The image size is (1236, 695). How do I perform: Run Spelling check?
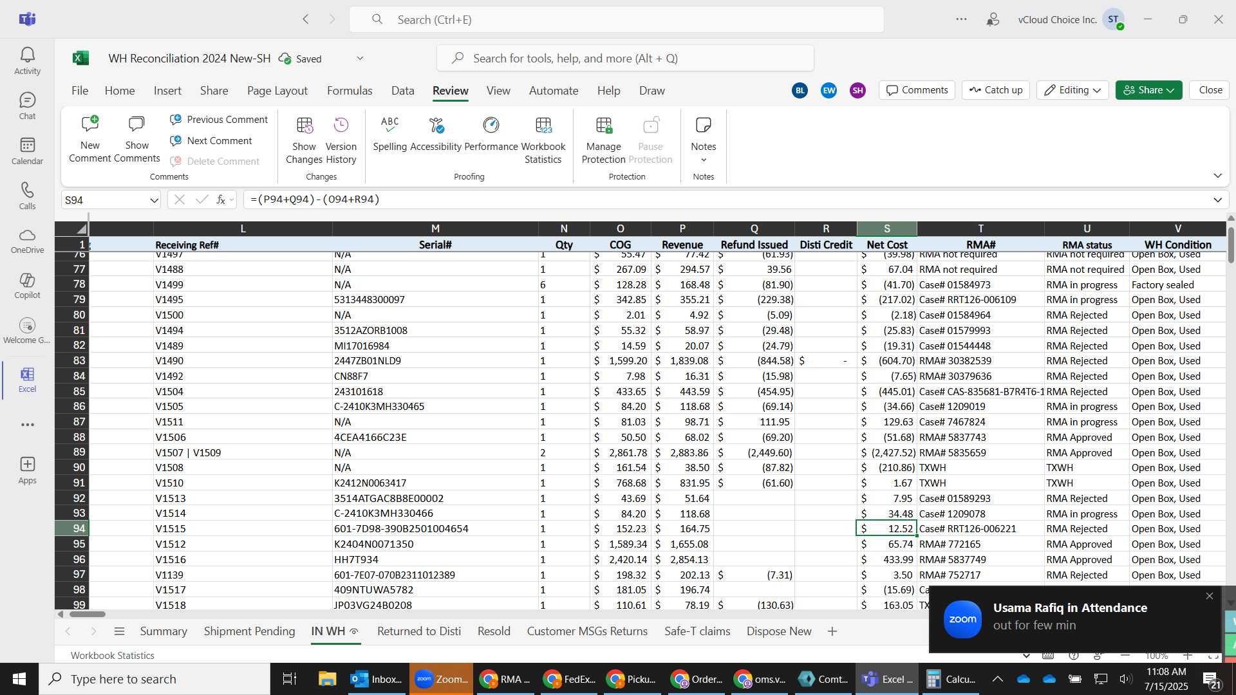(x=389, y=134)
